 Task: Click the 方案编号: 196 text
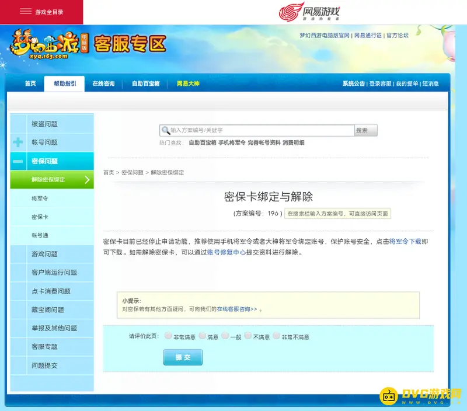tap(257, 214)
